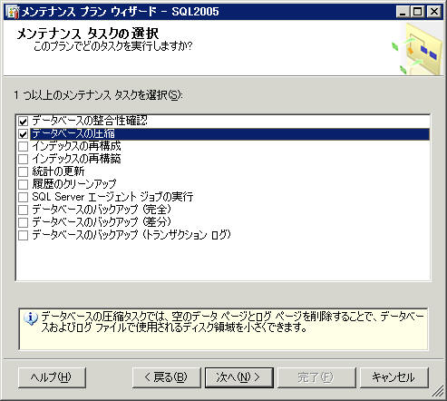Viewport: 447px width, 401px height.
Task: Open help via ヘルプ(H) button
Action: coord(52,377)
